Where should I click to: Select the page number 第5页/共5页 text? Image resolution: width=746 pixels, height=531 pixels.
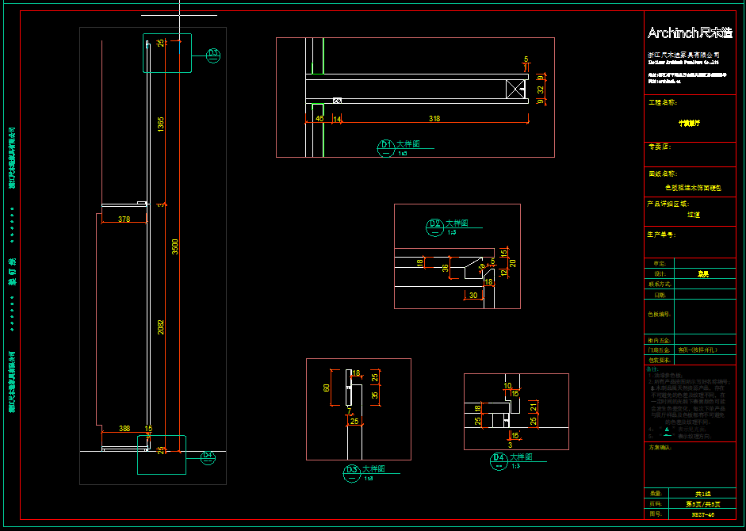tap(703, 503)
